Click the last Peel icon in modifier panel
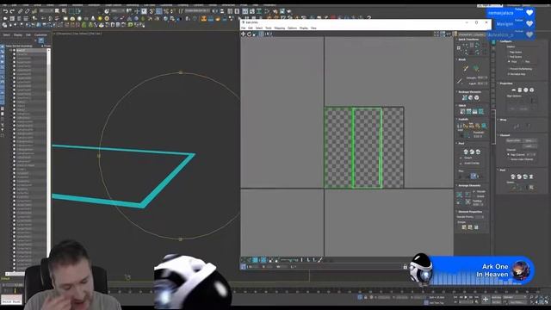The width and height of the screenshot is (551, 310). point(531,177)
